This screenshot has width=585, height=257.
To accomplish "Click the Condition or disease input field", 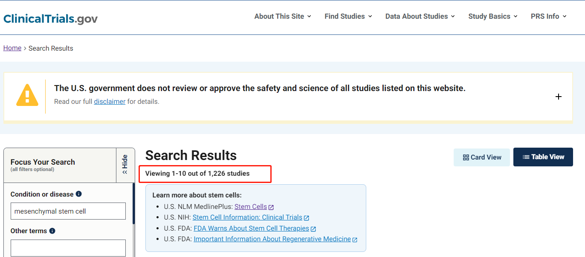I will click(68, 211).
